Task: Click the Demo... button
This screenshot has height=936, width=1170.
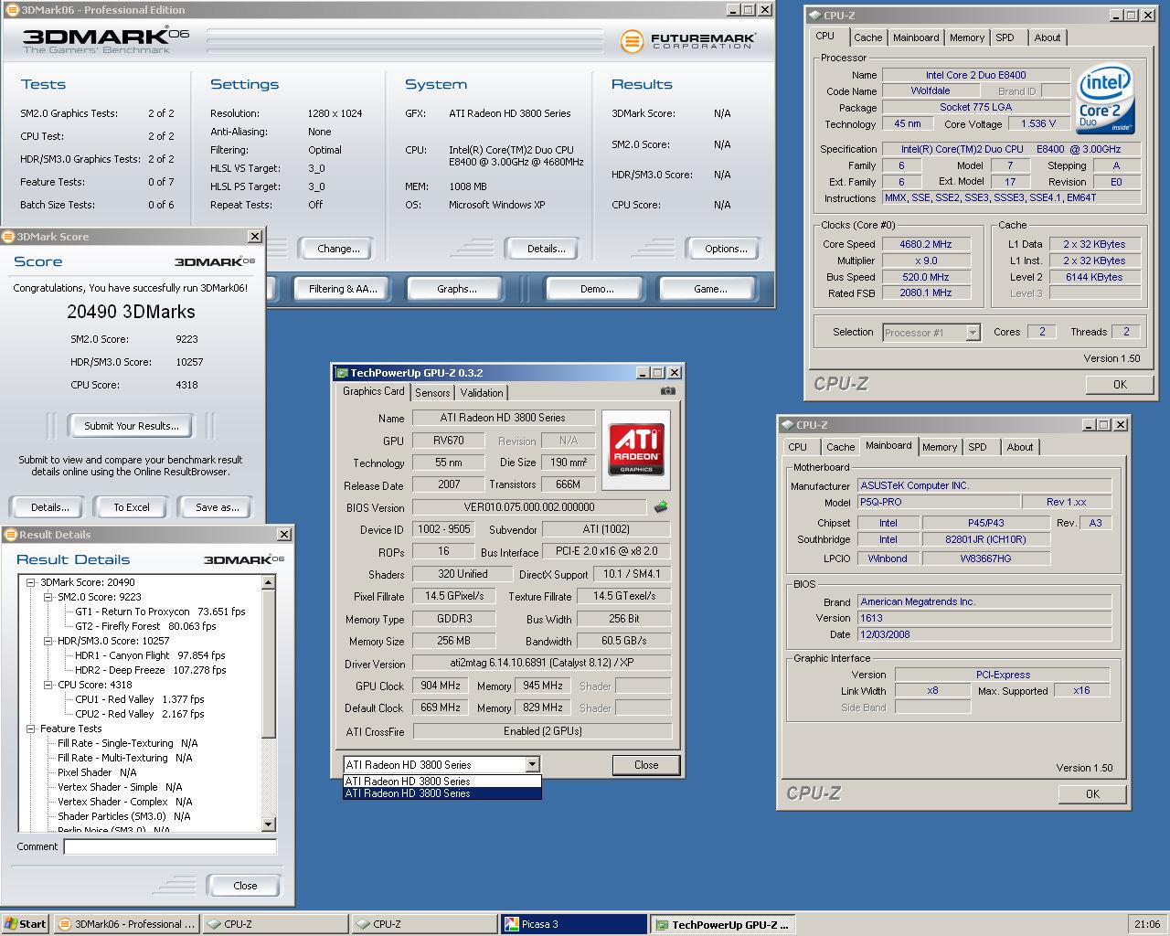Action: [596, 289]
